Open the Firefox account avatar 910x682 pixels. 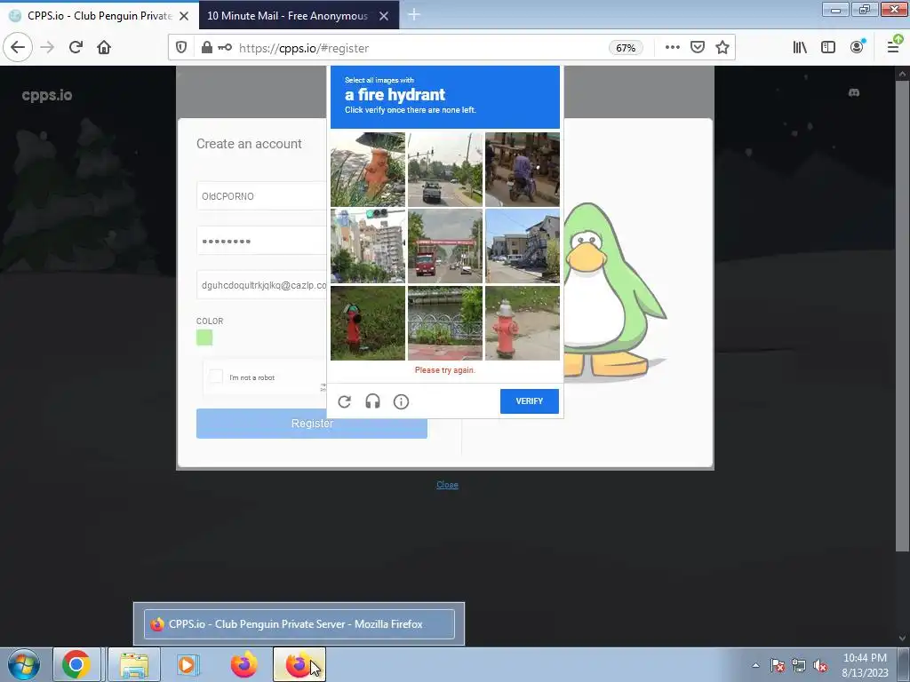[x=857, y=48]
